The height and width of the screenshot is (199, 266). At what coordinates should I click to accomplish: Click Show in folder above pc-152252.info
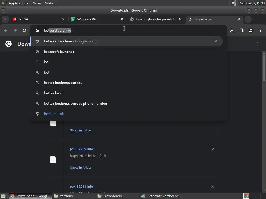click(81, 130)
